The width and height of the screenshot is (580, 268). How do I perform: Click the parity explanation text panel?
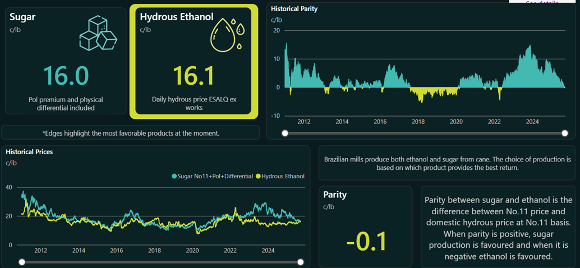(x=498, y=228)
